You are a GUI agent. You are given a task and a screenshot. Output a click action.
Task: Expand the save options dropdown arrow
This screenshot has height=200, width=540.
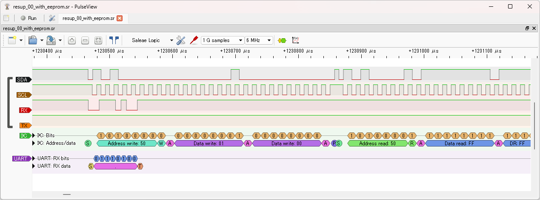tap(60, 40)
